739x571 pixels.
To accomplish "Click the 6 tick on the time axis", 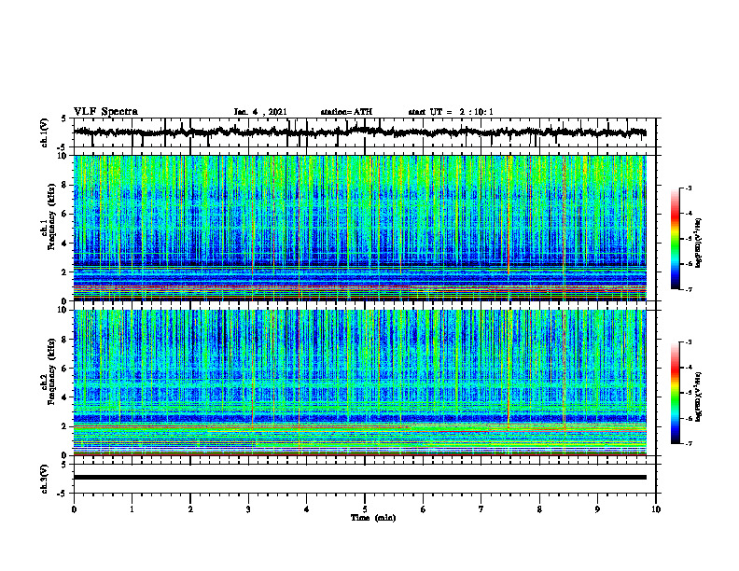I will coord(424,509).
